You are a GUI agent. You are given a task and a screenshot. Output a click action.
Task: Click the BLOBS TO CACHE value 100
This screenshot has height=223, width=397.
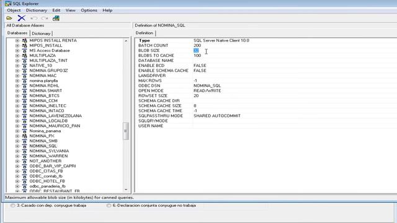[197, 55]
